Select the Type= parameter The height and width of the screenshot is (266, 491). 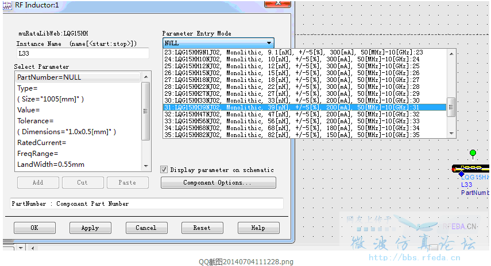[78, 88]
